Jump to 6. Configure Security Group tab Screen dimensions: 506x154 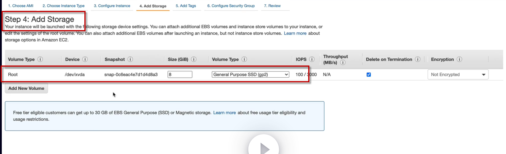[231, 6]
